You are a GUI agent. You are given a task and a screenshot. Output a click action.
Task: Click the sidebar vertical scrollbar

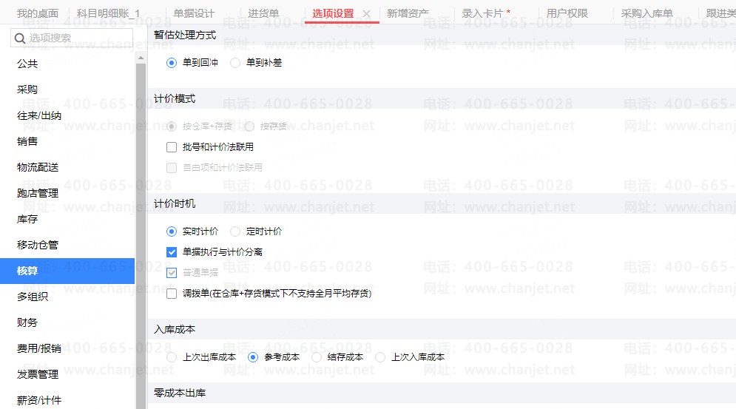point(141,222)
